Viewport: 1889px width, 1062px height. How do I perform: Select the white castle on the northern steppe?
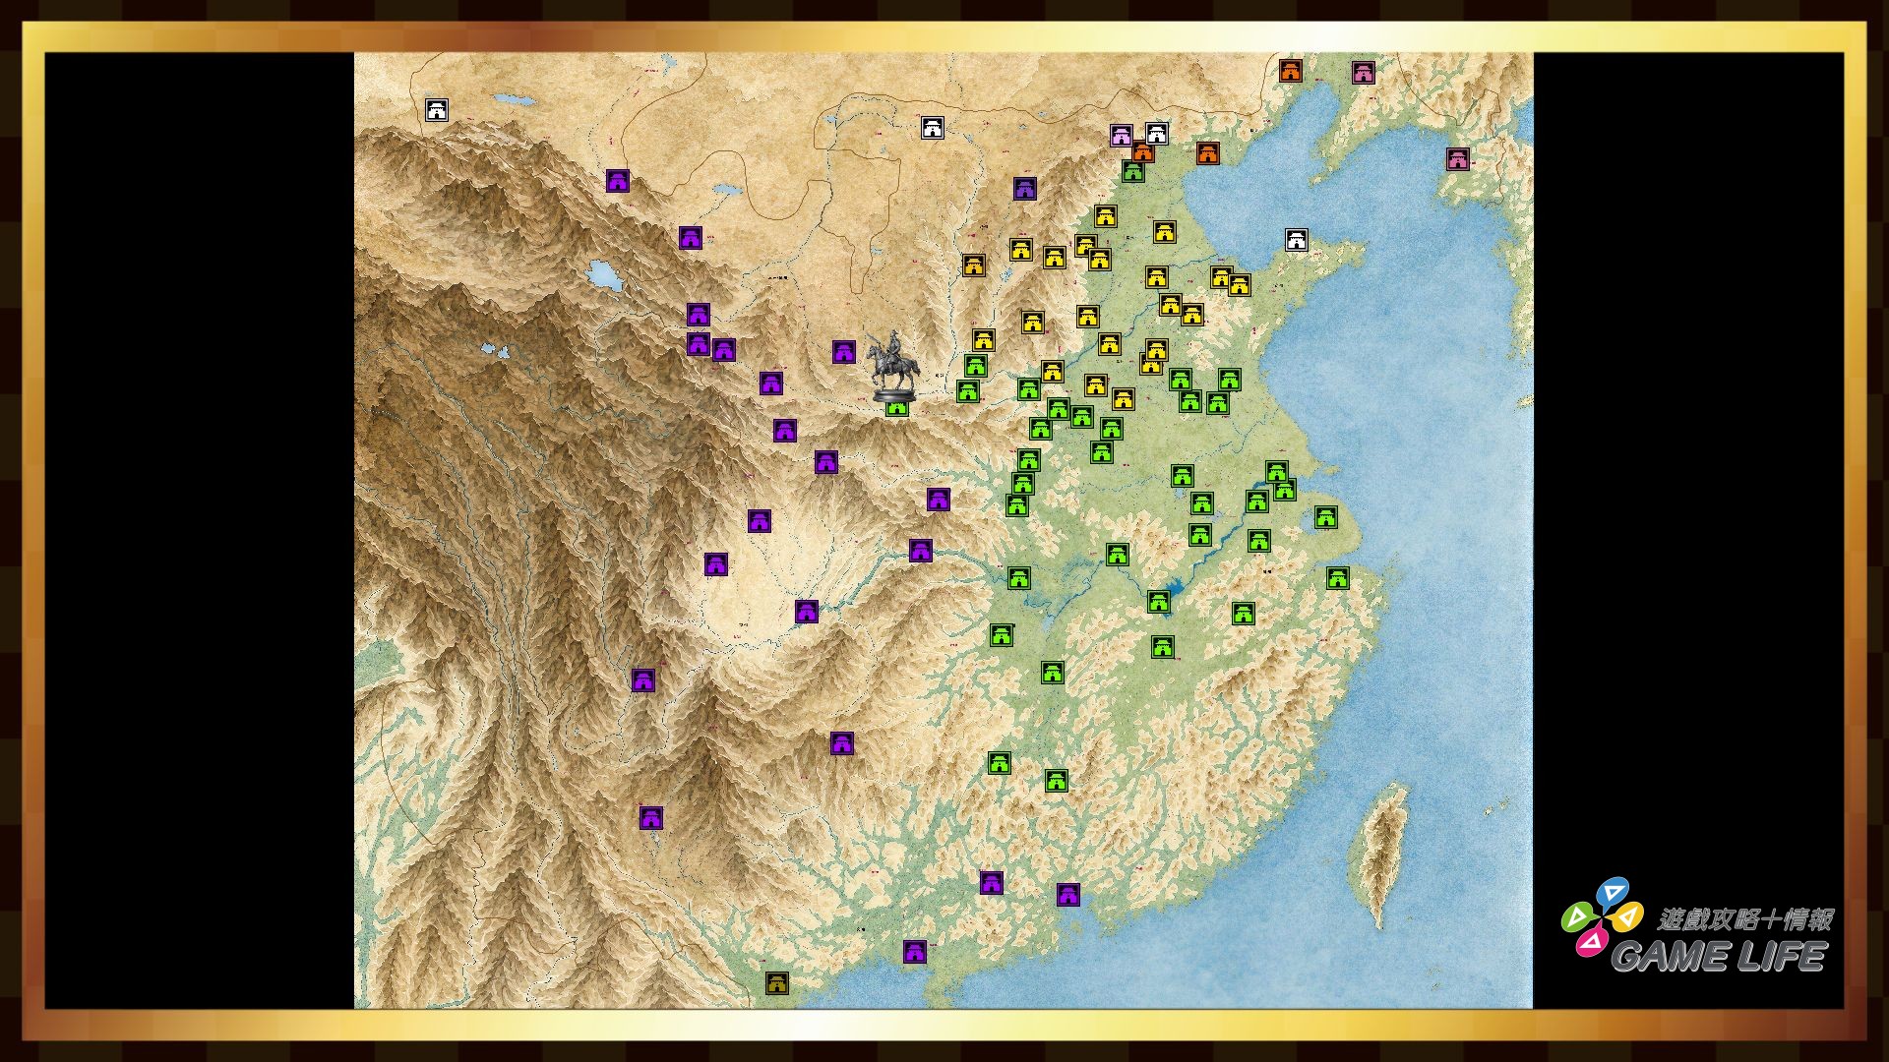(933, 127)
